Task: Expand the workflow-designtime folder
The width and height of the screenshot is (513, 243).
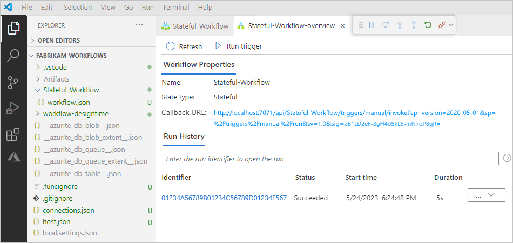Action: tap(76, 114)
